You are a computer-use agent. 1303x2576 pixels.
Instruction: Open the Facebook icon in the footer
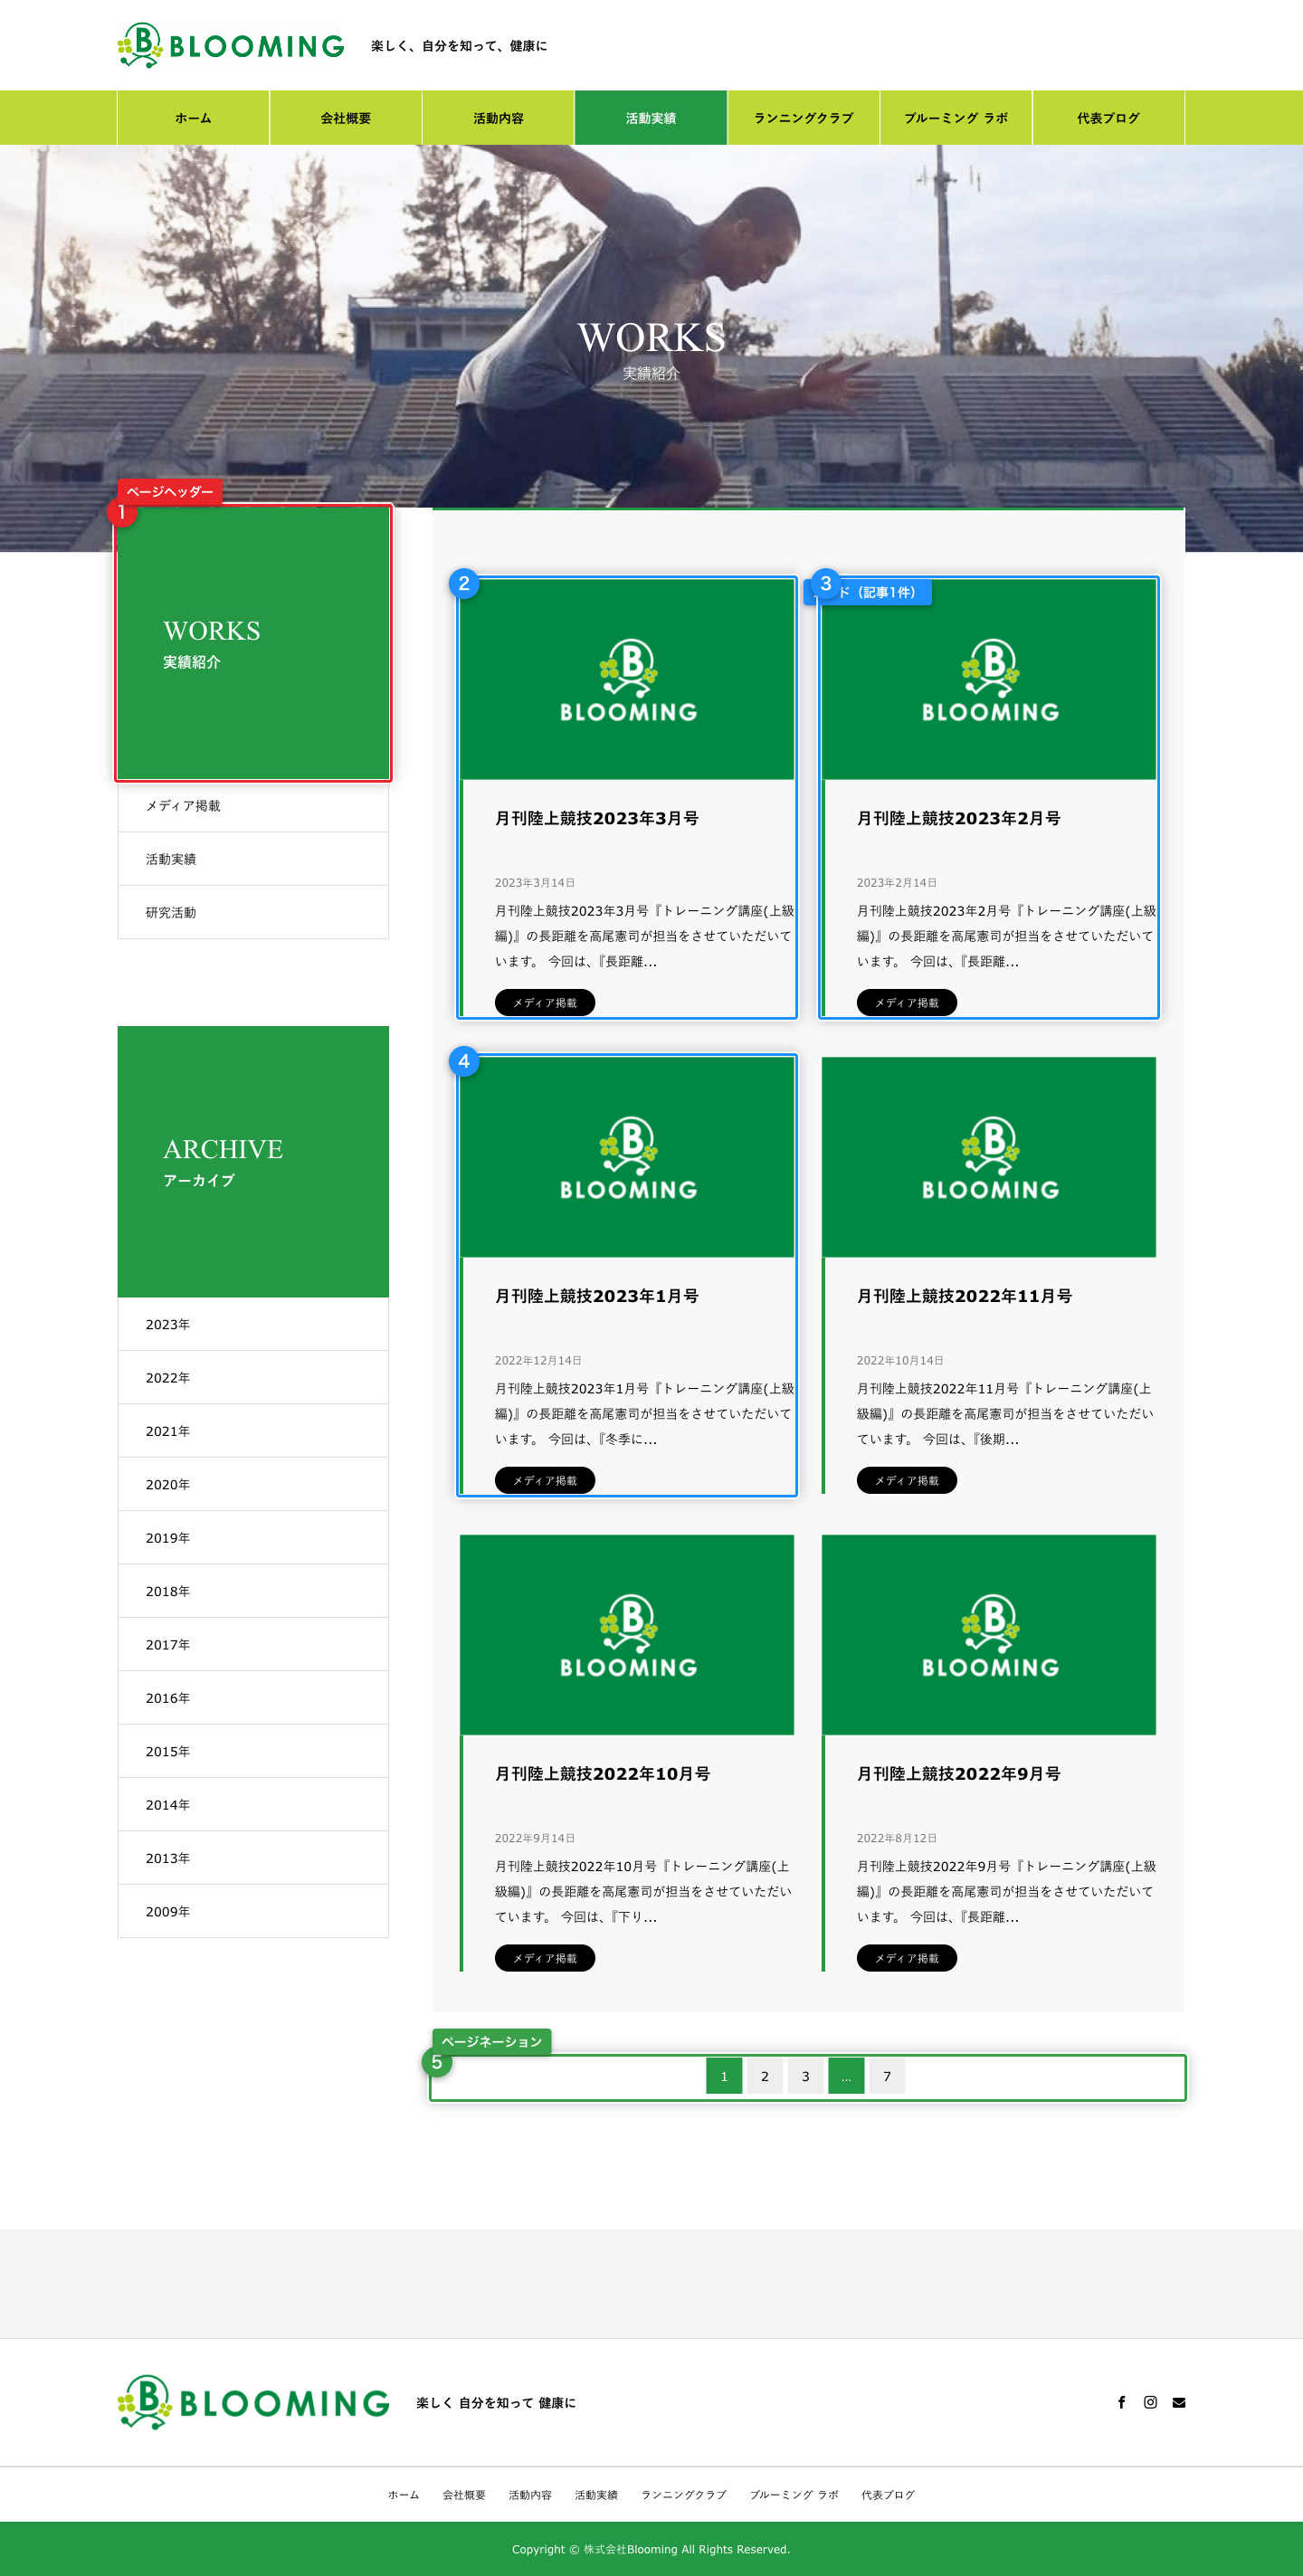click(1121, 2402)
